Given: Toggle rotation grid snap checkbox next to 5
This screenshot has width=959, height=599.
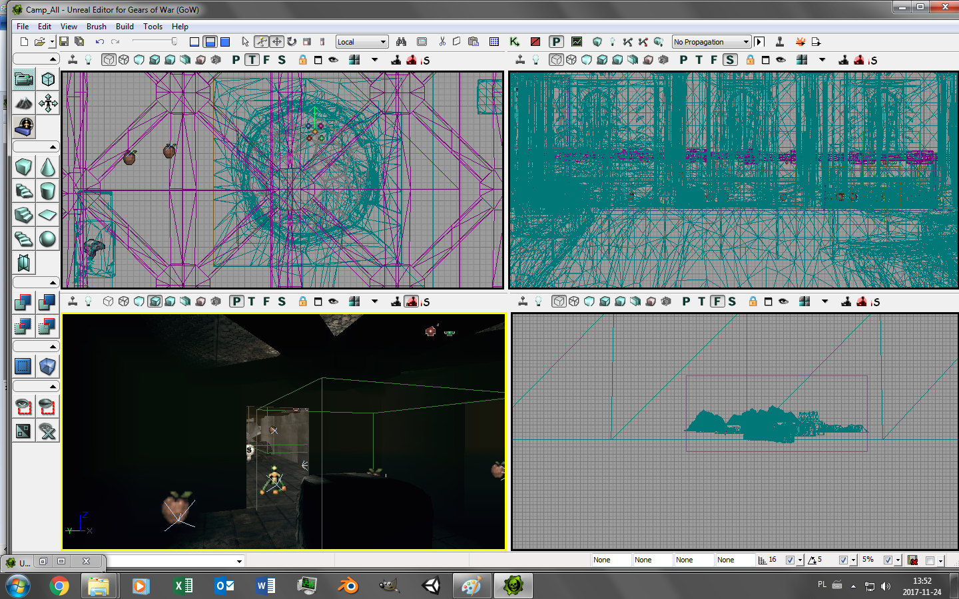Looking at the screenshot, I should (x=843, y=560).
